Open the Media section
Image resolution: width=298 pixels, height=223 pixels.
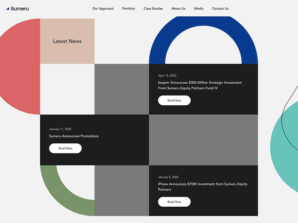click(x=198, y=9)
